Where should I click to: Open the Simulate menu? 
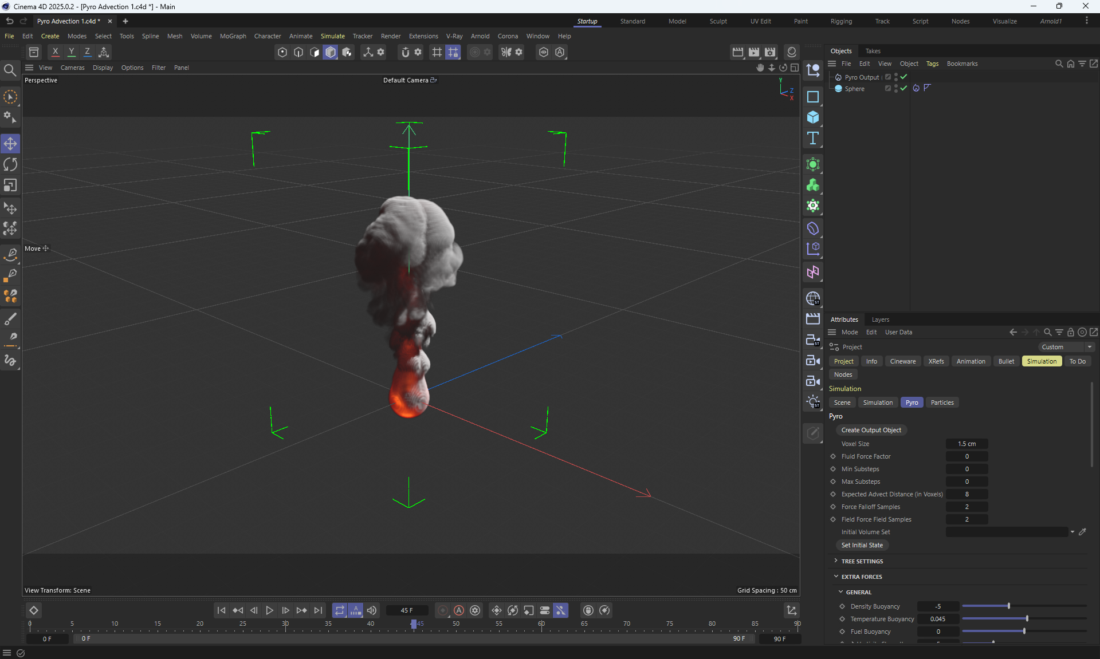(x=332, y=36)
